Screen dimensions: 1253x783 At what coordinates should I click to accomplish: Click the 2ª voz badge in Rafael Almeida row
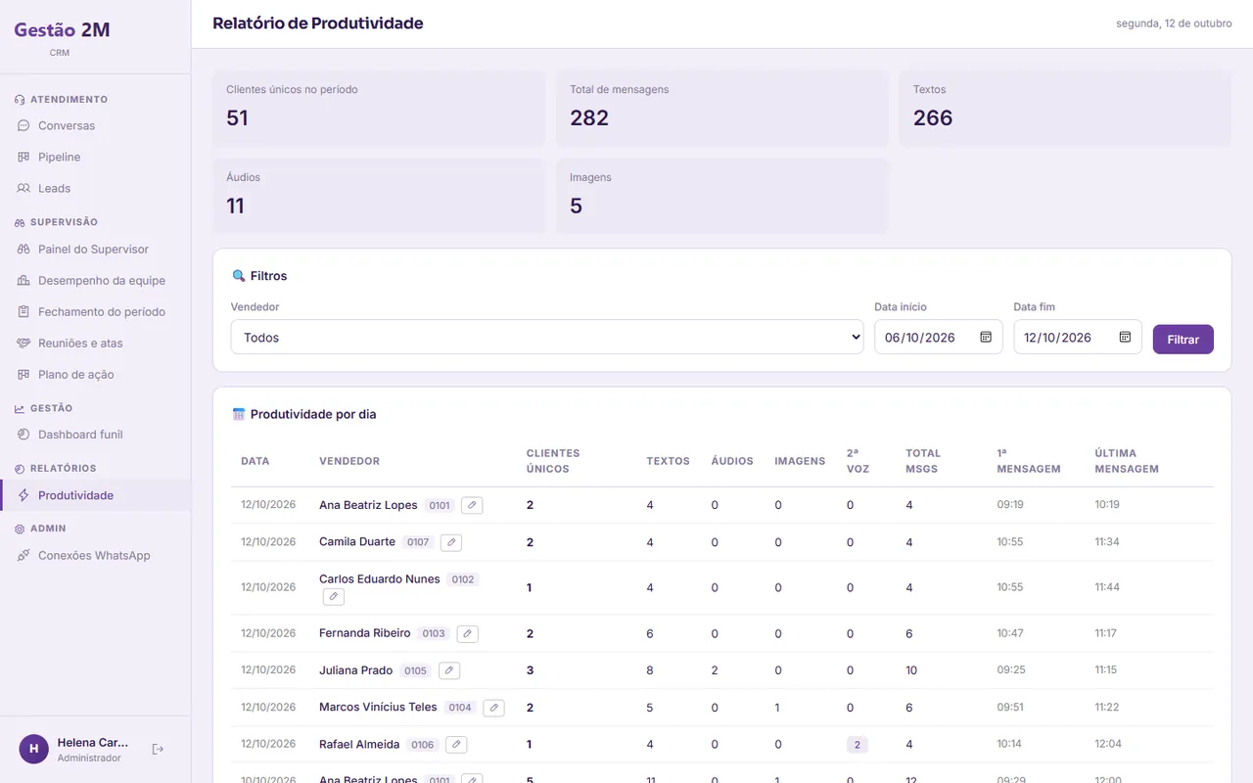click(x=857, y=745)
